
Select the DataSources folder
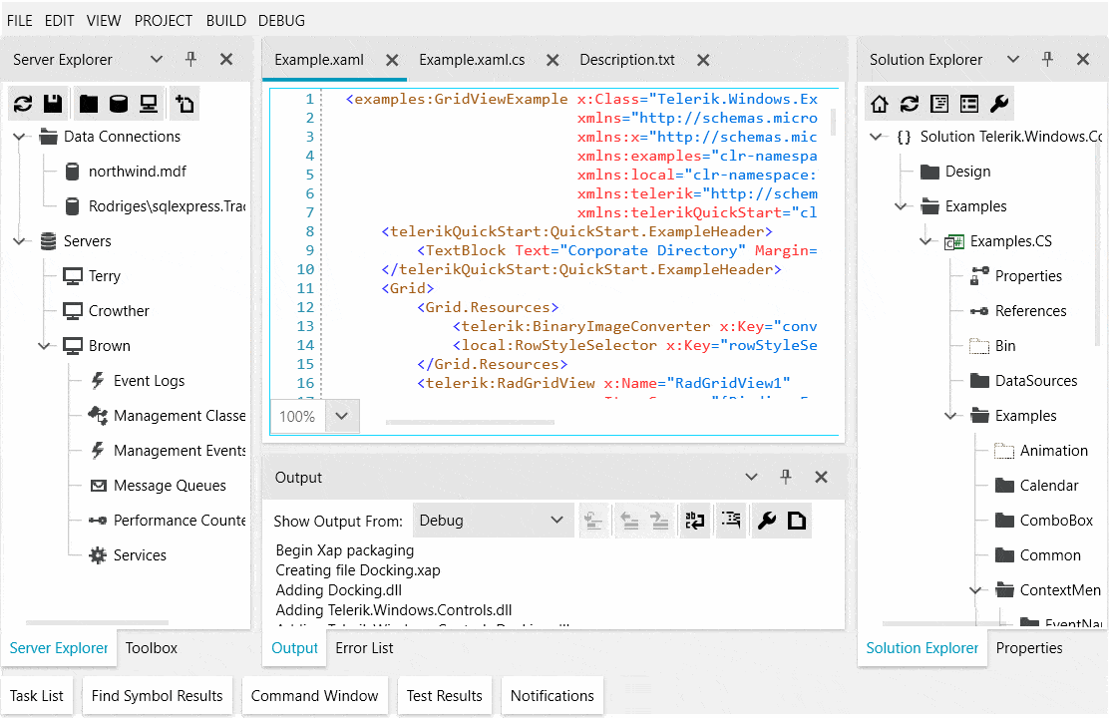click(1036, 381)
